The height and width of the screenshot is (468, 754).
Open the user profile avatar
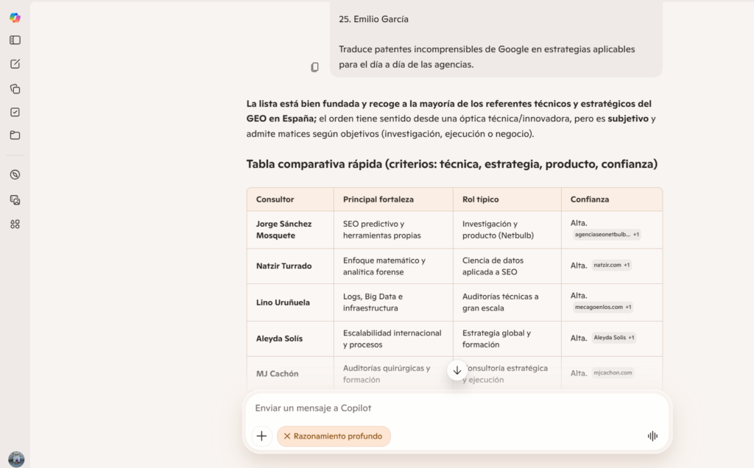tap(16, 459)
